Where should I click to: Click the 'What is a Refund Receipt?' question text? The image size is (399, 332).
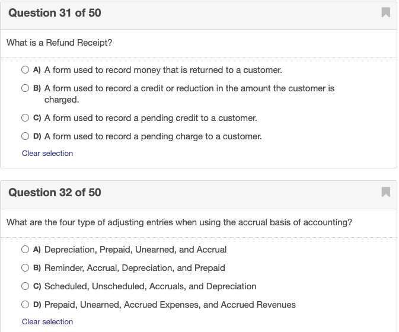59,43
